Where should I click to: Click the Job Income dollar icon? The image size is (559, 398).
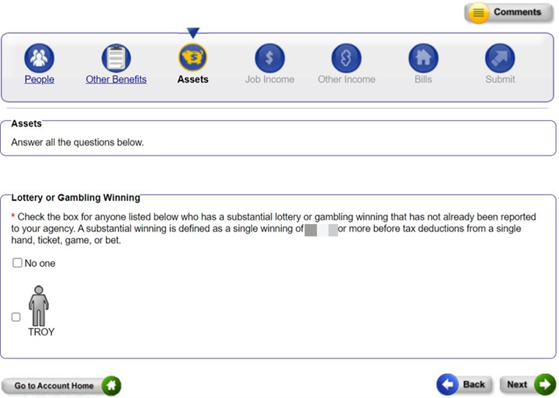(269, 57)
